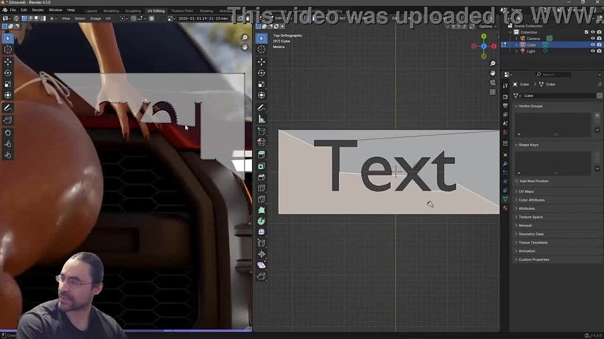
Task: Toggle proportional editing in UV editor header
Action: 151,18
